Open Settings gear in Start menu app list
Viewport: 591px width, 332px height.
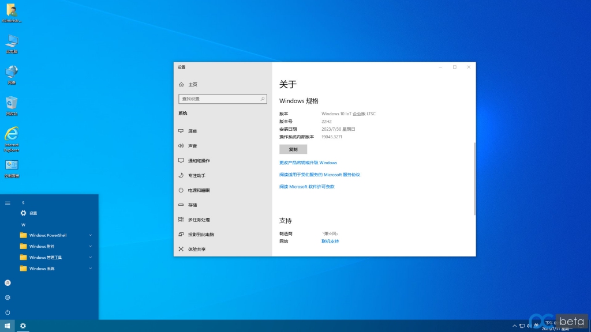[x=23, y=213]
